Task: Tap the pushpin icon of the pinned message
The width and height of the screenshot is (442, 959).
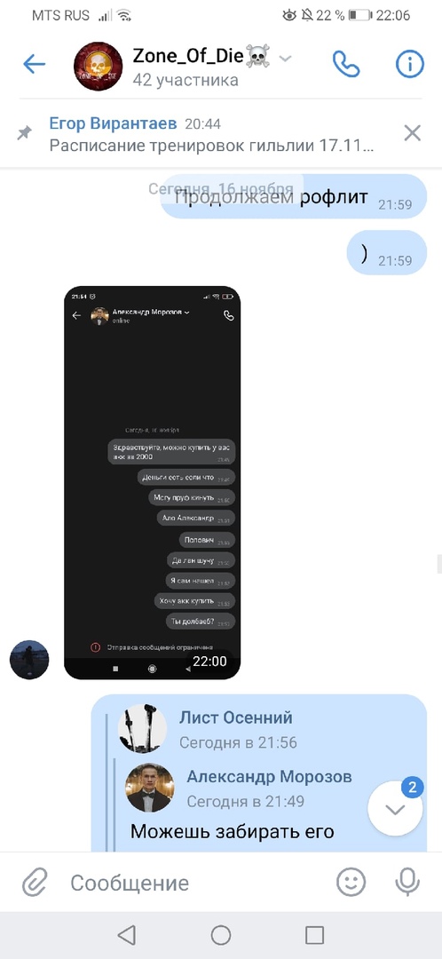Action: (x=25, y=132)
